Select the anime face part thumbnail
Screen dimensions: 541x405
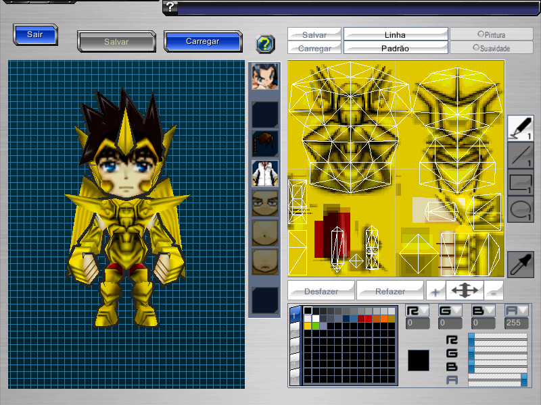tap(265, 76)
